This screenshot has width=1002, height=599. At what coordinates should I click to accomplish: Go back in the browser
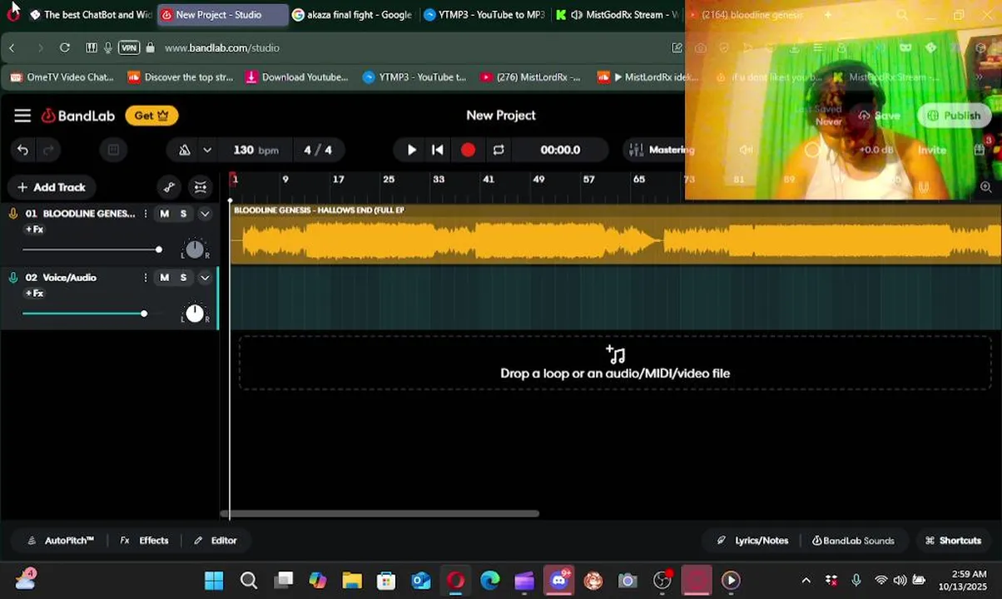(x=12, y=48)
